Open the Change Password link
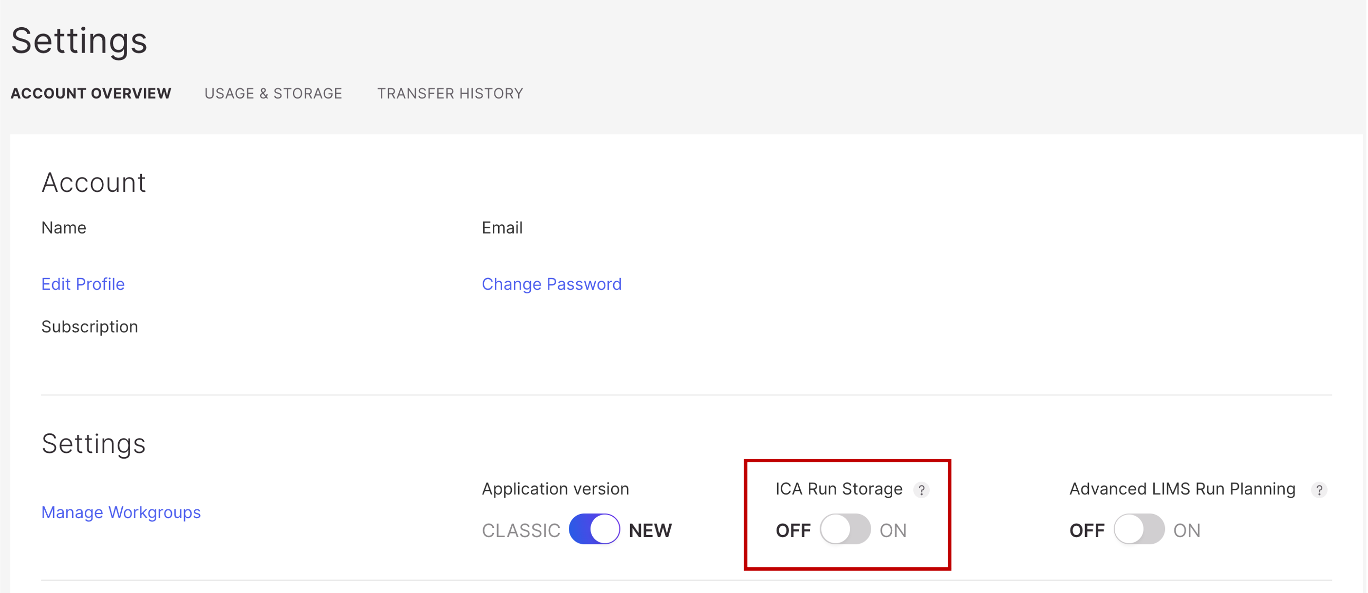 click(551, 284)
